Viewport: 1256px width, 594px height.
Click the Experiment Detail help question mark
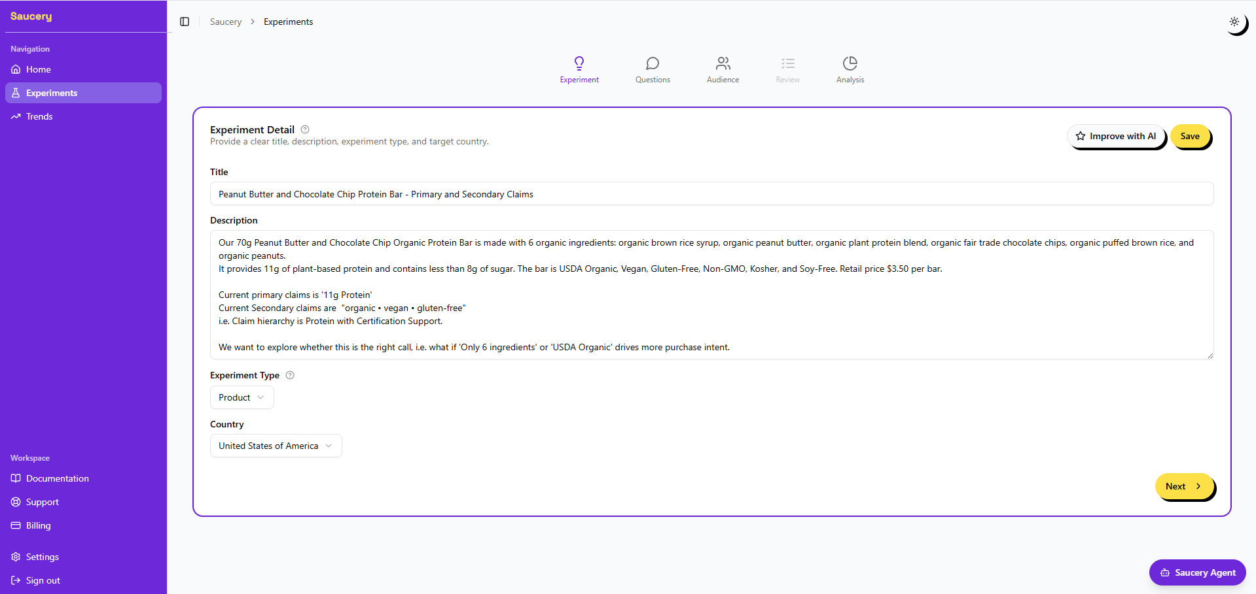click(x=304, y=129)
